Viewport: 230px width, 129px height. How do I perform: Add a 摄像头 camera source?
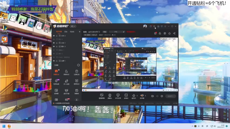[110, 96]
